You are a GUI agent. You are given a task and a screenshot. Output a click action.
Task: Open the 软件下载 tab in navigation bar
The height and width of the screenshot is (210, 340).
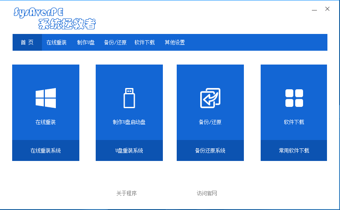tap(144, 42)
